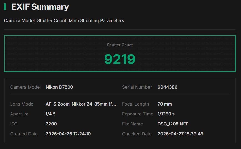This screenshot has height=149, width=241.
Task: Click the Lens Model label
Action: pyautogui.click(x=22, y=104)
